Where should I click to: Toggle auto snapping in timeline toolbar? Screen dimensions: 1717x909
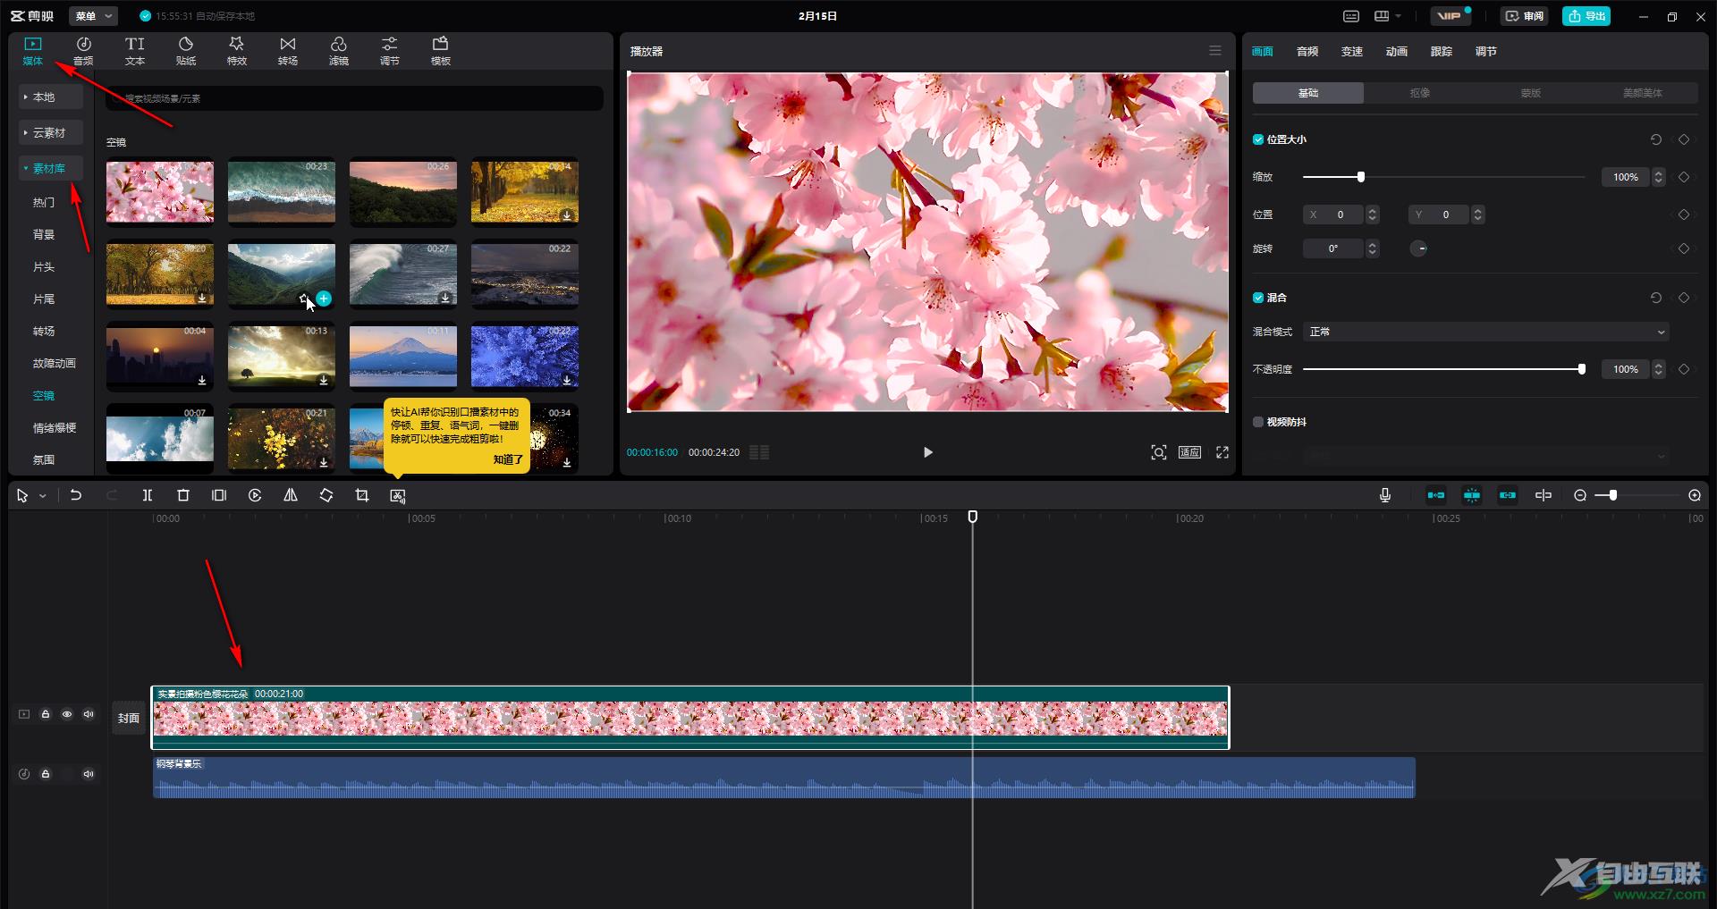coord(1472,495)
